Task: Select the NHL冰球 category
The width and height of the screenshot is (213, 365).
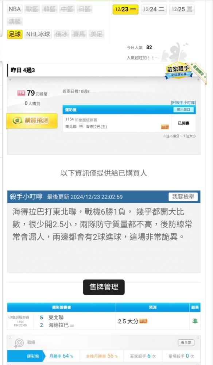Action: tap(38, 34)
